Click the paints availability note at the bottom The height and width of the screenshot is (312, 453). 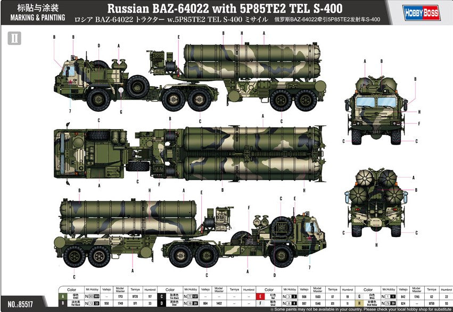pos(360,309)
